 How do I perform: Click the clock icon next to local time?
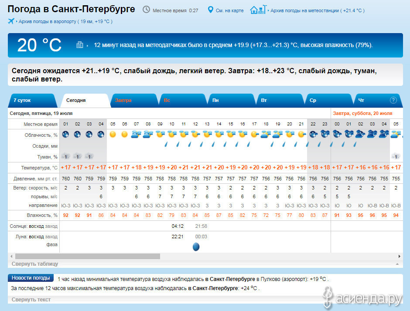pos(146,10)
